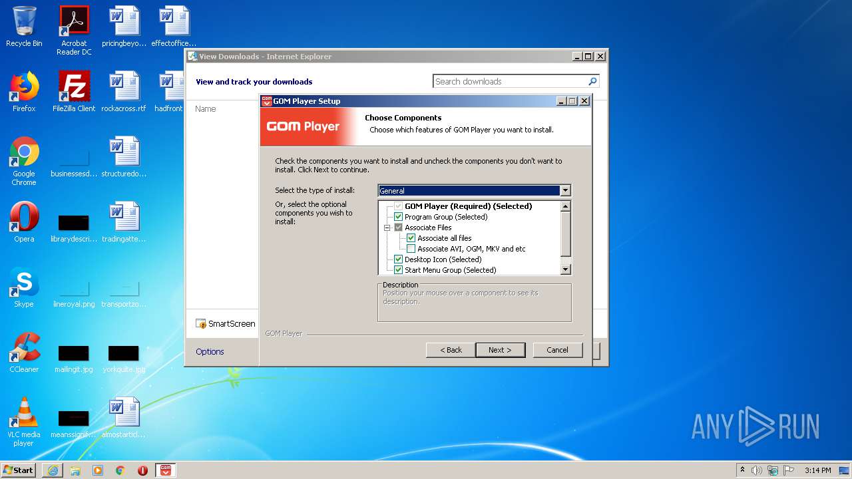Open the network status tray icon
This screenshot has height=479, width=852.
pyautogui.click(x=773, y=470)
